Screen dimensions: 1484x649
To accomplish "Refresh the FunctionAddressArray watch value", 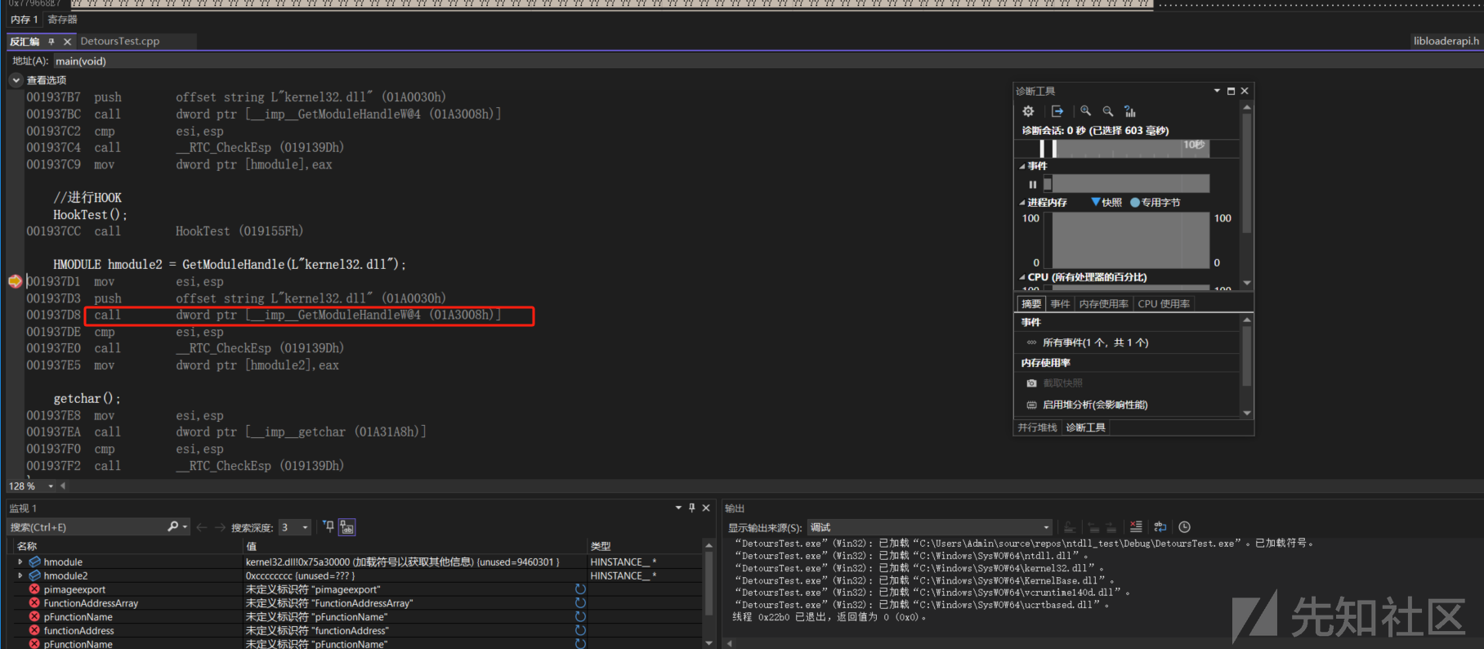I will tap(580, 603).
